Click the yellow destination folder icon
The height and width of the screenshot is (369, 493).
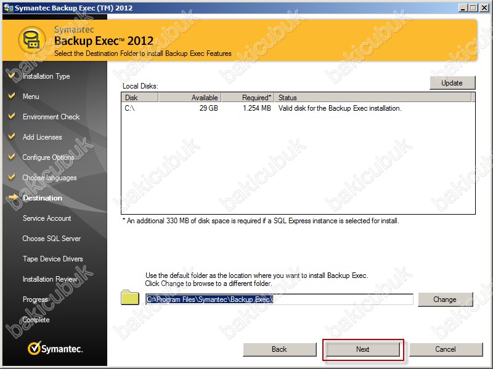point(130,298)
